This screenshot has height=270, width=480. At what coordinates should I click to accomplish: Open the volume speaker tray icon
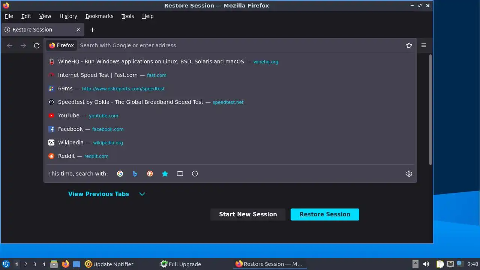[426, 264]
